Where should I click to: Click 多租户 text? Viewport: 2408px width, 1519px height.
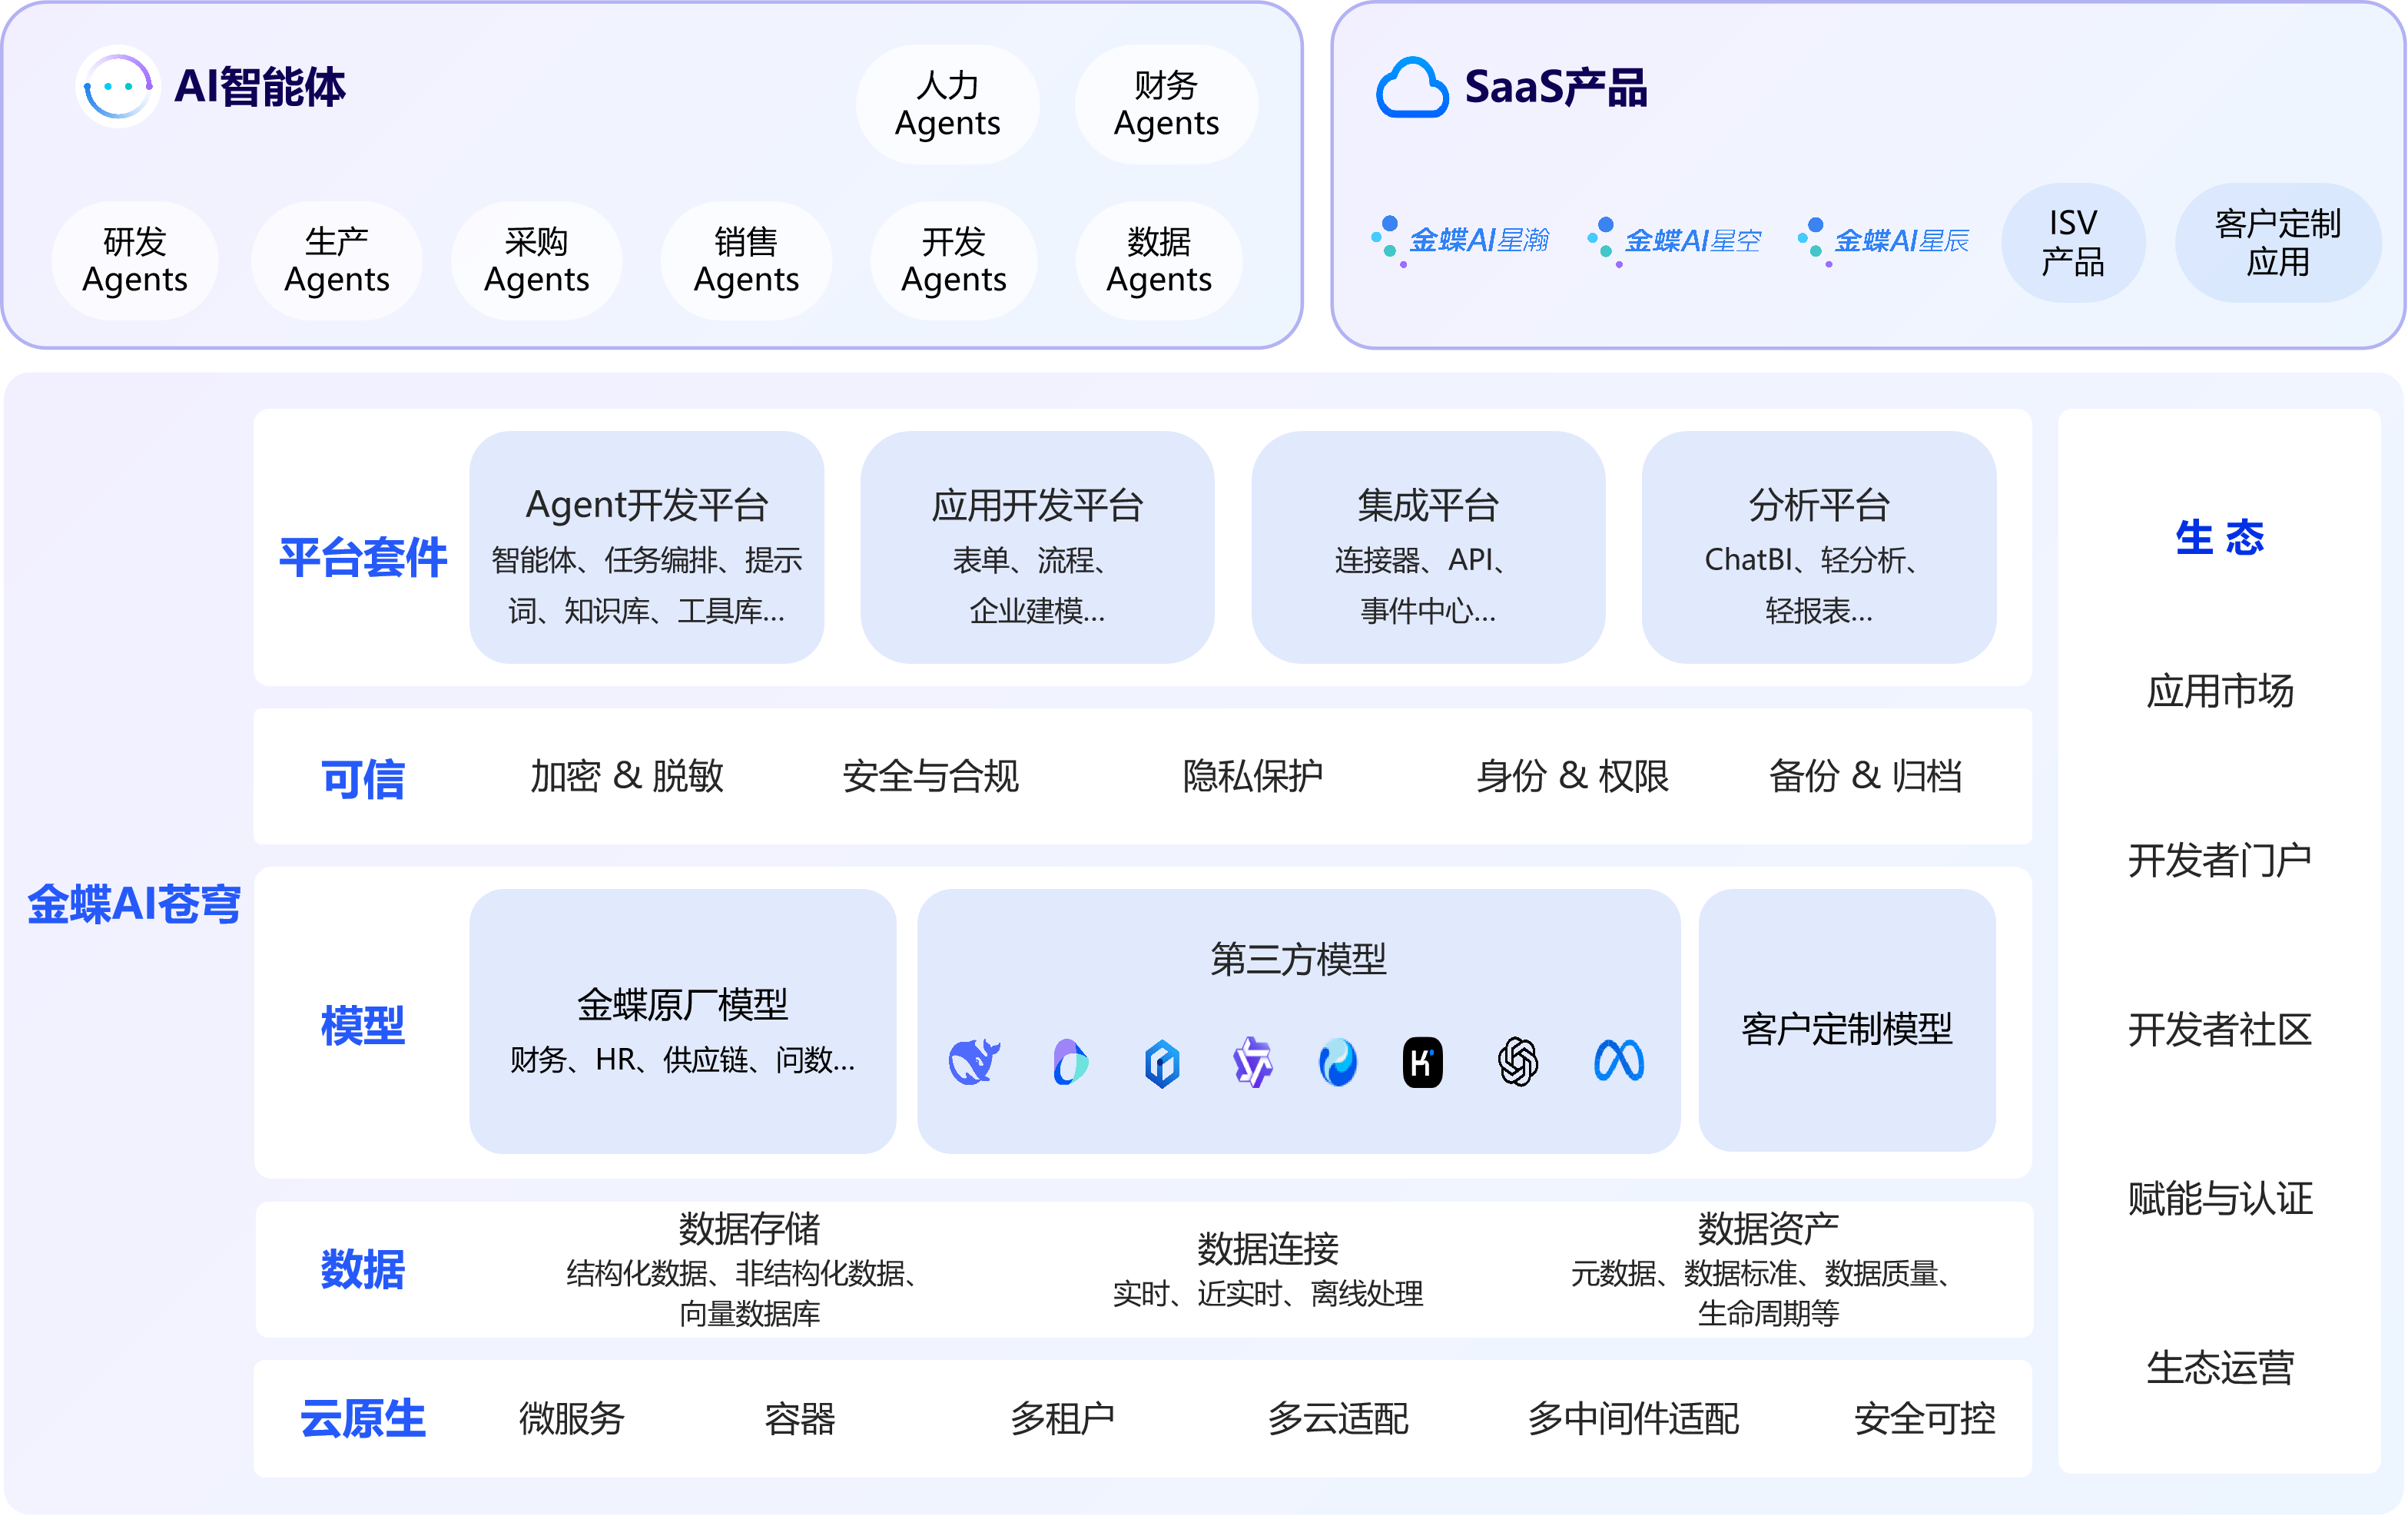(1062, 1418)
